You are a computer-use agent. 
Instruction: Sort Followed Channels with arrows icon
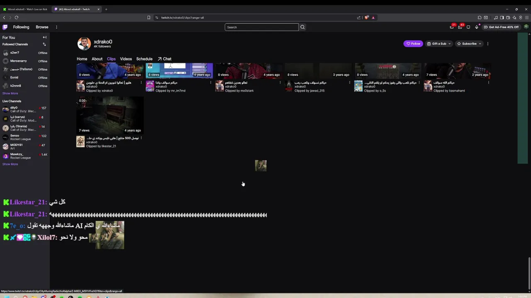[x=44, y=44]
